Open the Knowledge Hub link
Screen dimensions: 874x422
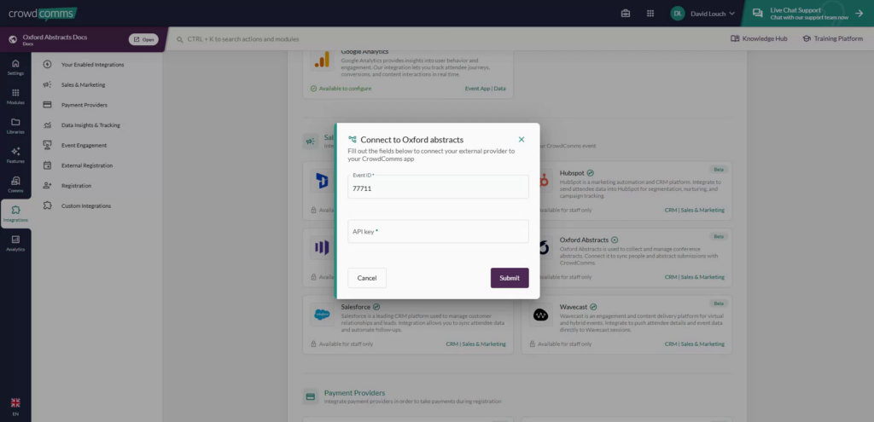click(x=759, y=39)
